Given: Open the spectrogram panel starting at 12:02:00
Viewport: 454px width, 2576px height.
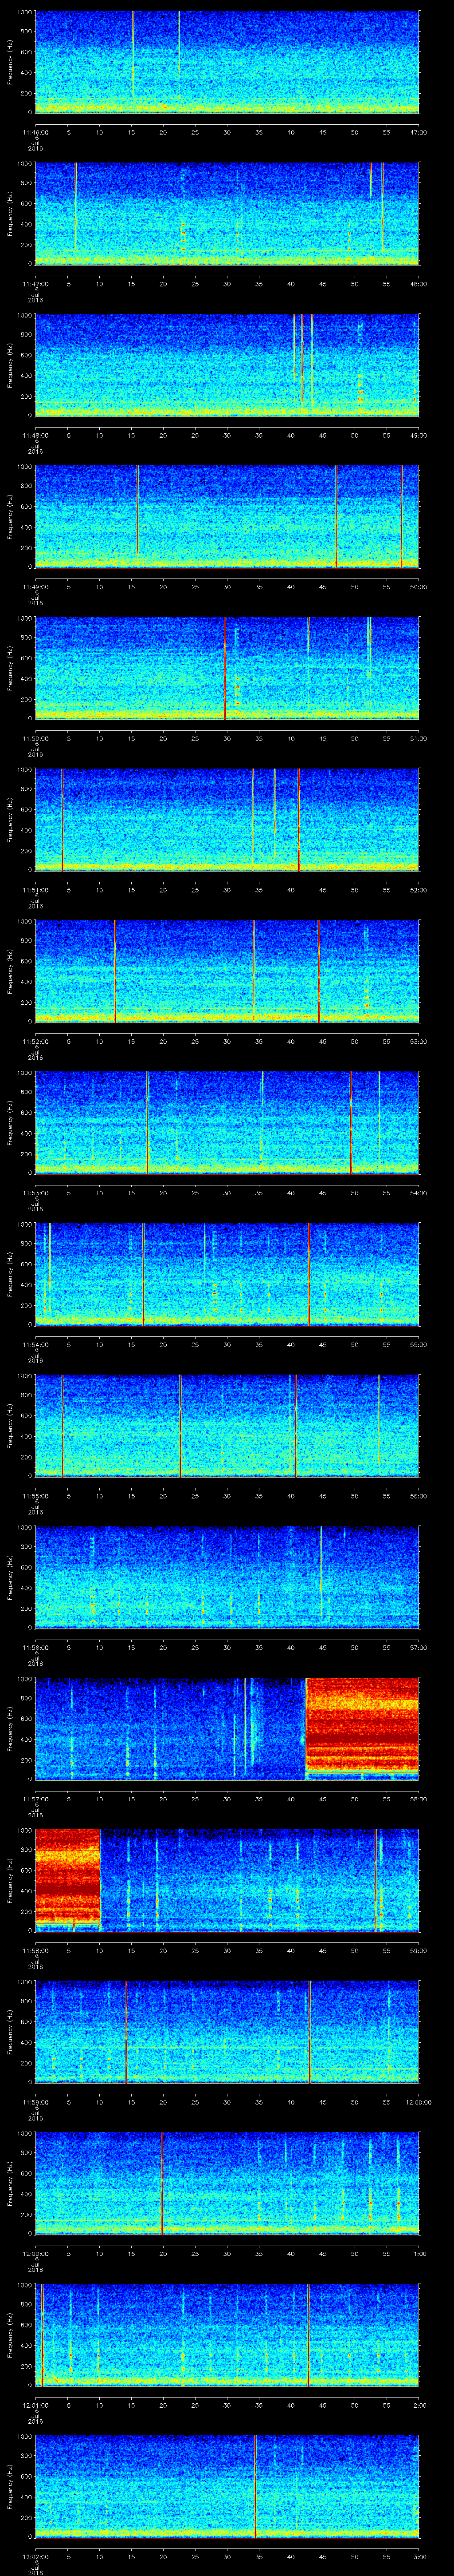Looking at the screenshot, I should pos(227,2487).
